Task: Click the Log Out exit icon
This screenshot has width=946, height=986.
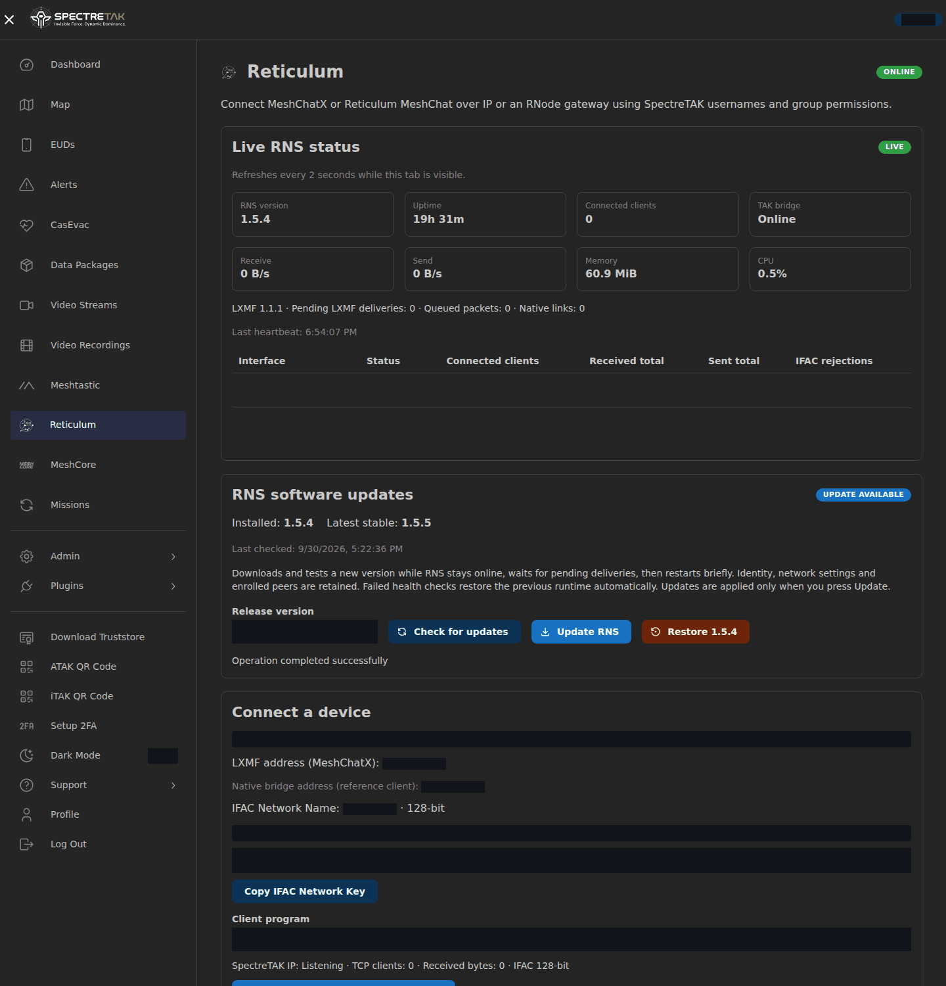Action: click(x=26, y=844)
